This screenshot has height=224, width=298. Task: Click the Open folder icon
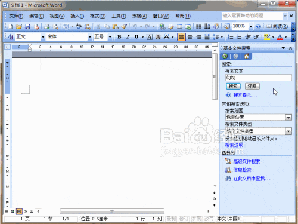click(x=19, y=26)
